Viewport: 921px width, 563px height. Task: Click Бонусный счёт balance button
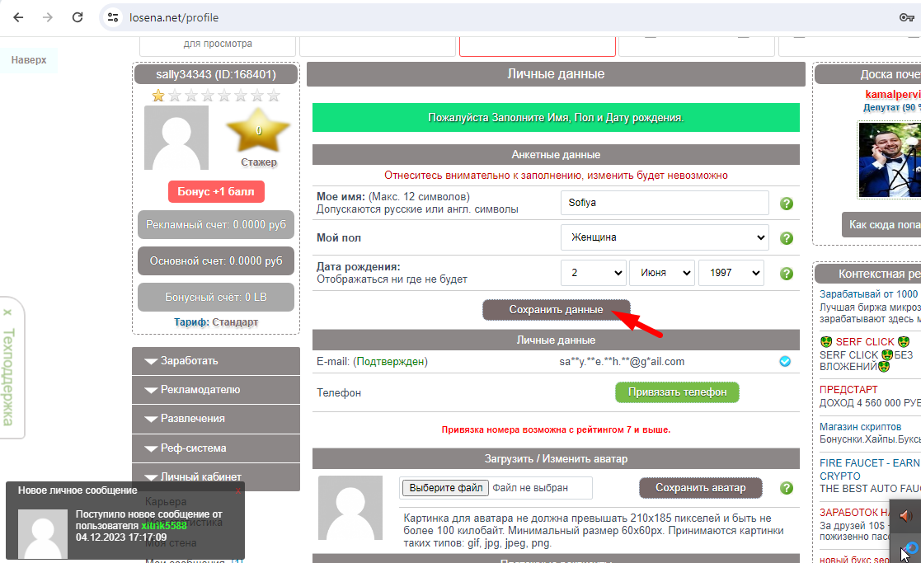pos(216,297)
